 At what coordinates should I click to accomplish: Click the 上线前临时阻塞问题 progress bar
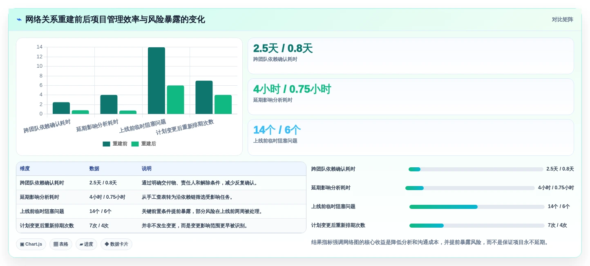(477, 207)
